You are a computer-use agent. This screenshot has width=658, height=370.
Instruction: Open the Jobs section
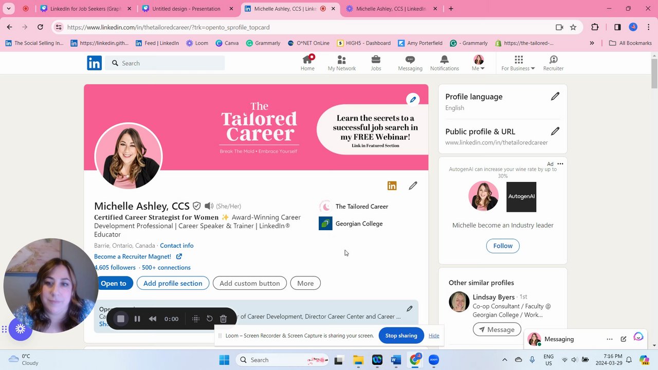coord(376,63)
